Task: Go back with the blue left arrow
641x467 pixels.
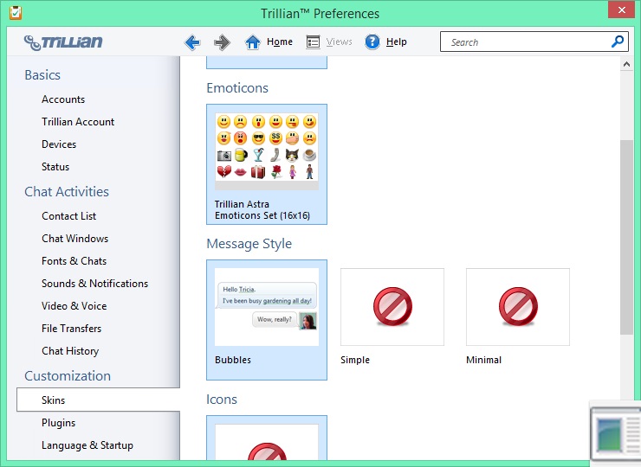Action: [x=192, y=42]
